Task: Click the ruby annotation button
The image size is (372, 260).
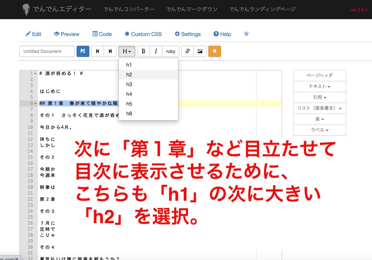Action: click(x=171, y=51)
